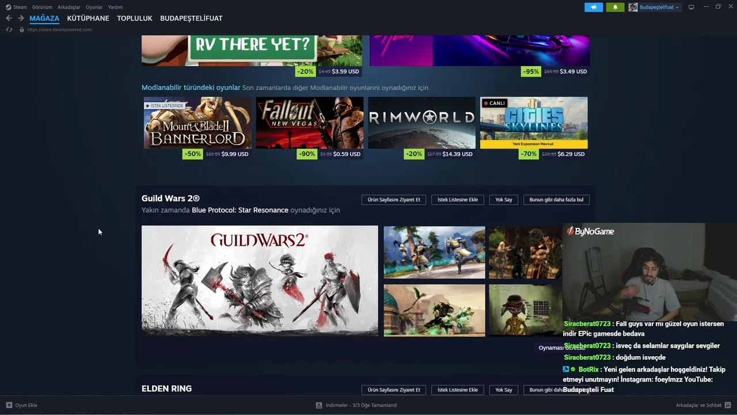
Task: Open the Guild Wars 2® title link
Action: pyautogui.click(x=170, y=198)
